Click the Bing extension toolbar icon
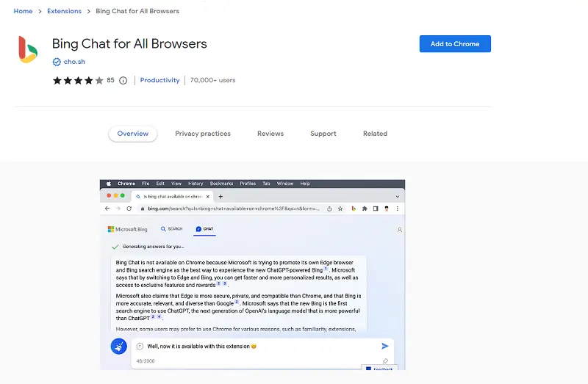This screenshot has width=588, height=384. 354,209
